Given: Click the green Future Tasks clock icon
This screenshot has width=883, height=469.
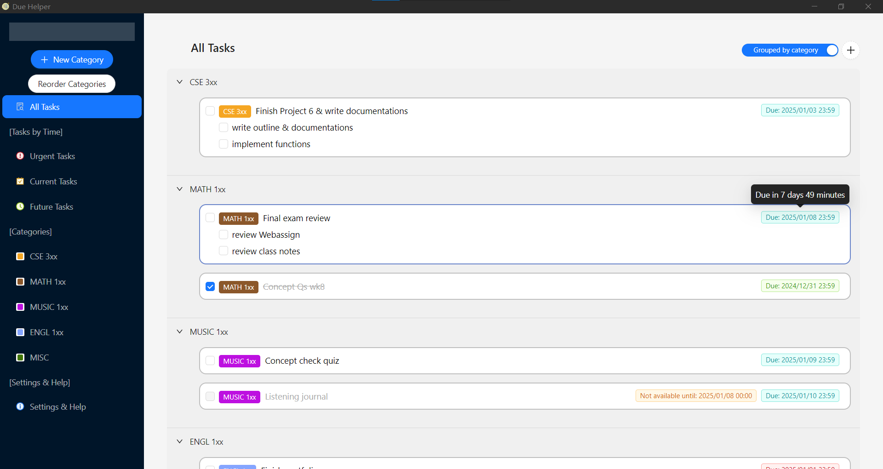Looking at the screenshot, I should click(x=20, y=206).
